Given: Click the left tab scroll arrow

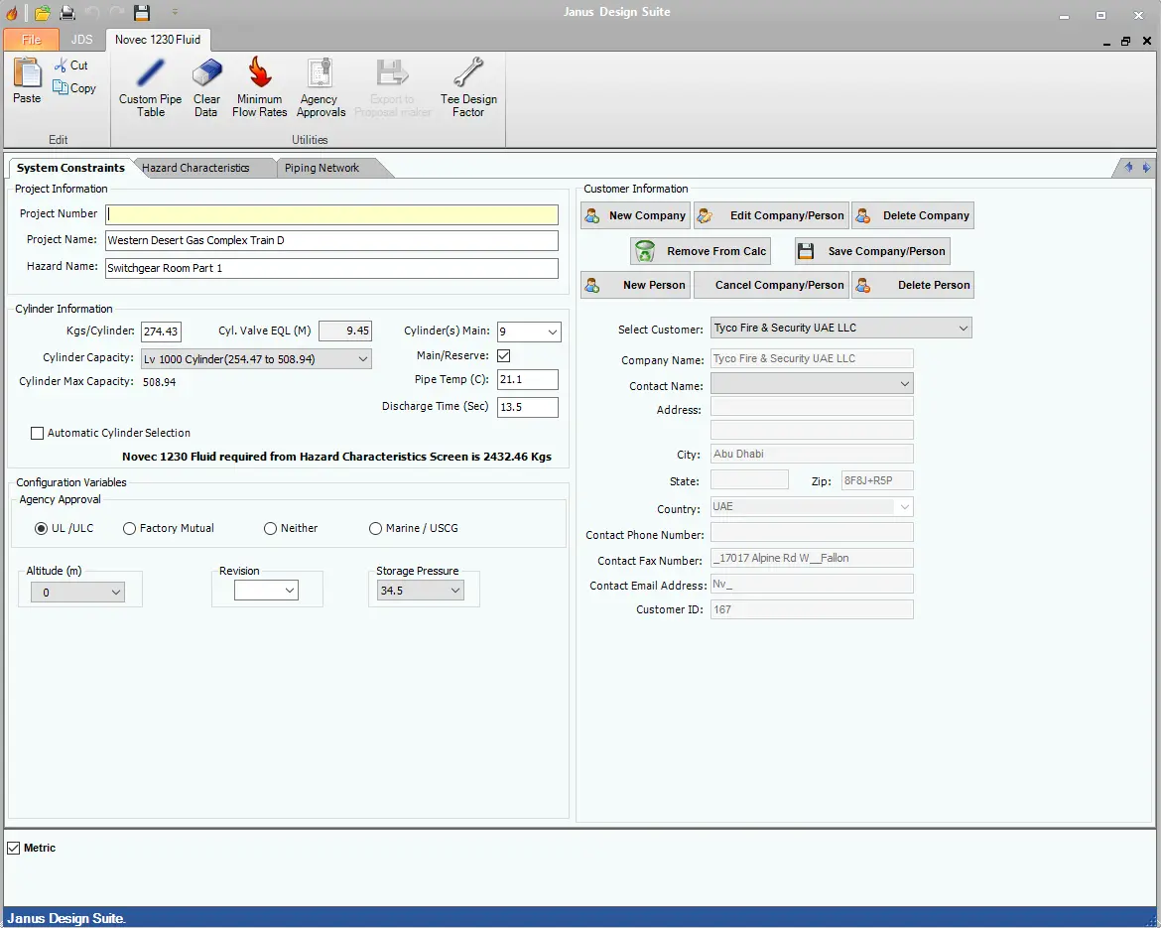Looking at the screenshot, I should click(1128, 168).
